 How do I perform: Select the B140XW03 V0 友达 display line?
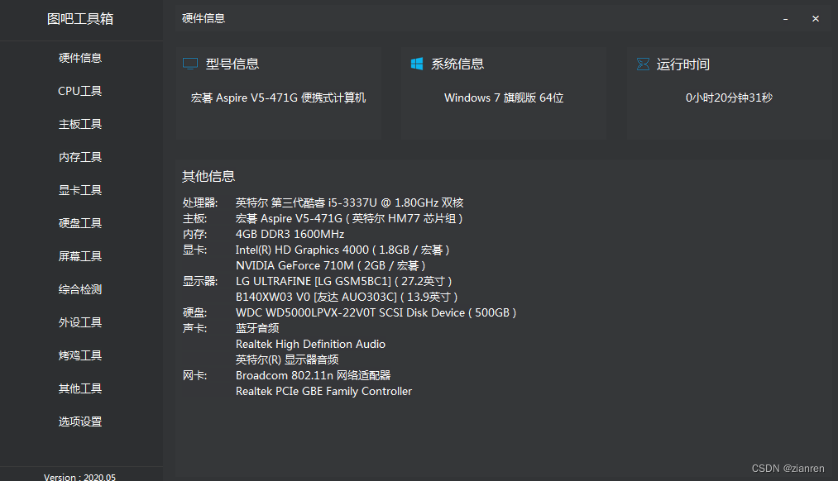tap(347, 297)
